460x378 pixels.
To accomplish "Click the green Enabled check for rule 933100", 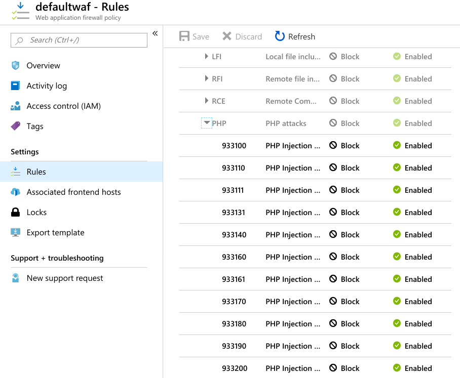I will [x=397, y=145].
